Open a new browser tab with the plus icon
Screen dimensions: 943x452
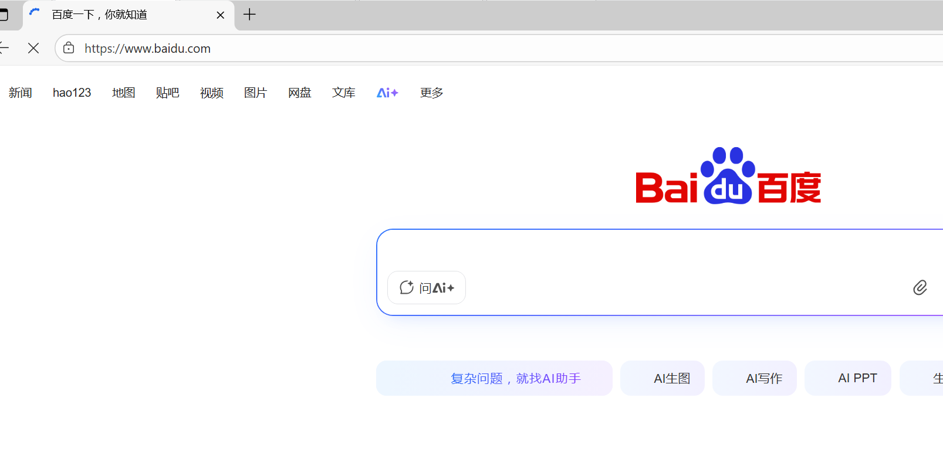249,15
